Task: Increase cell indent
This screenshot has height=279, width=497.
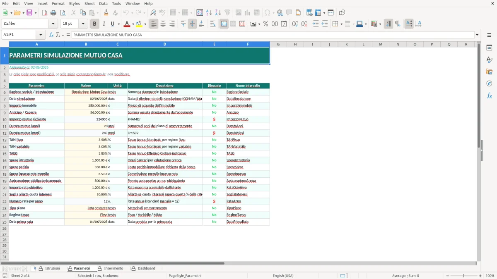Action: tap(316, 24)
